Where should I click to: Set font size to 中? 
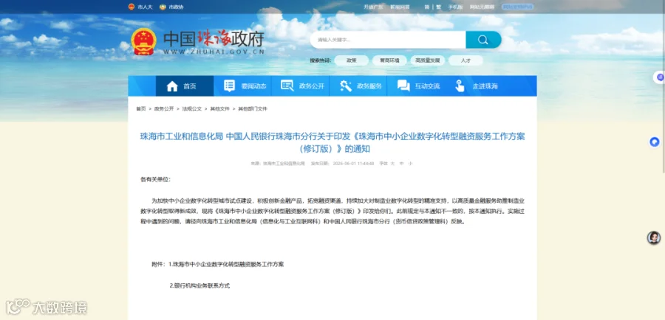coord(401,164)
